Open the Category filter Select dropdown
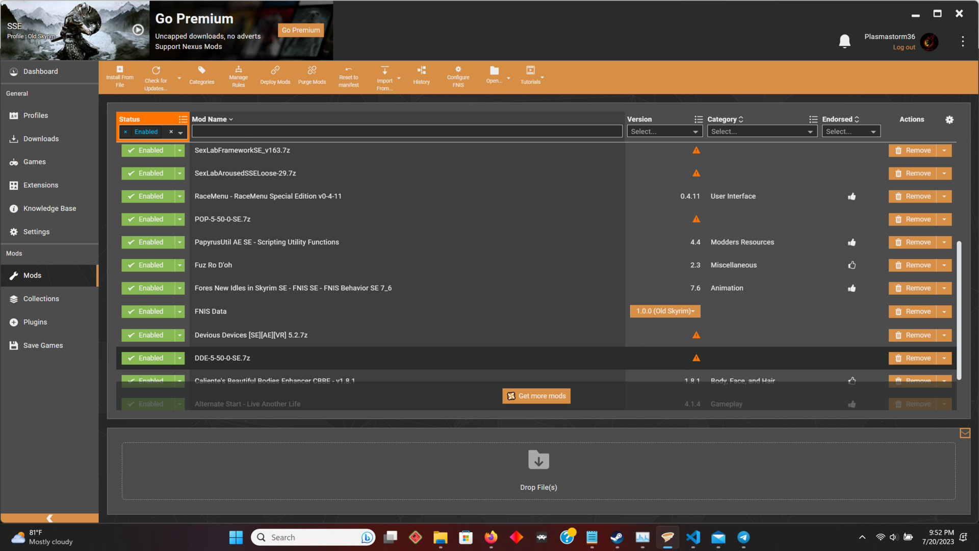979x551 pixels. [x=762, y=132]
